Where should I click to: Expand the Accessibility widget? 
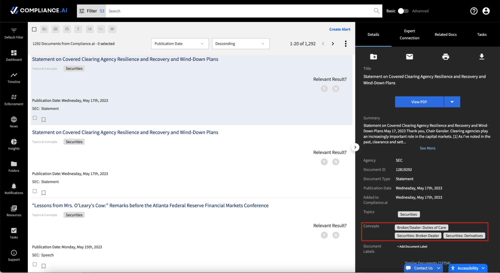click(468, 268)
